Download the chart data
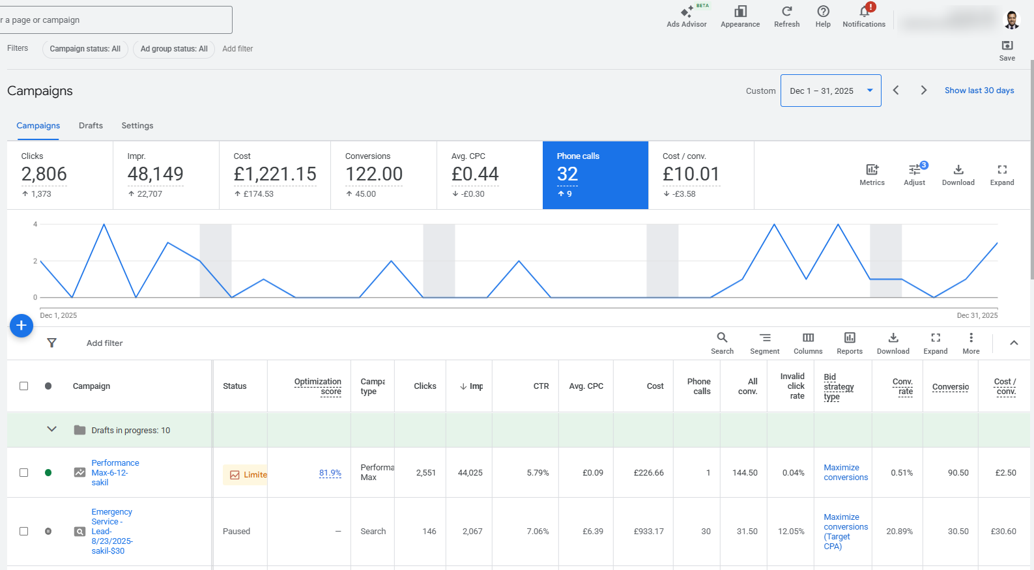The image size is (1034, 570). [x=958, y=175]
